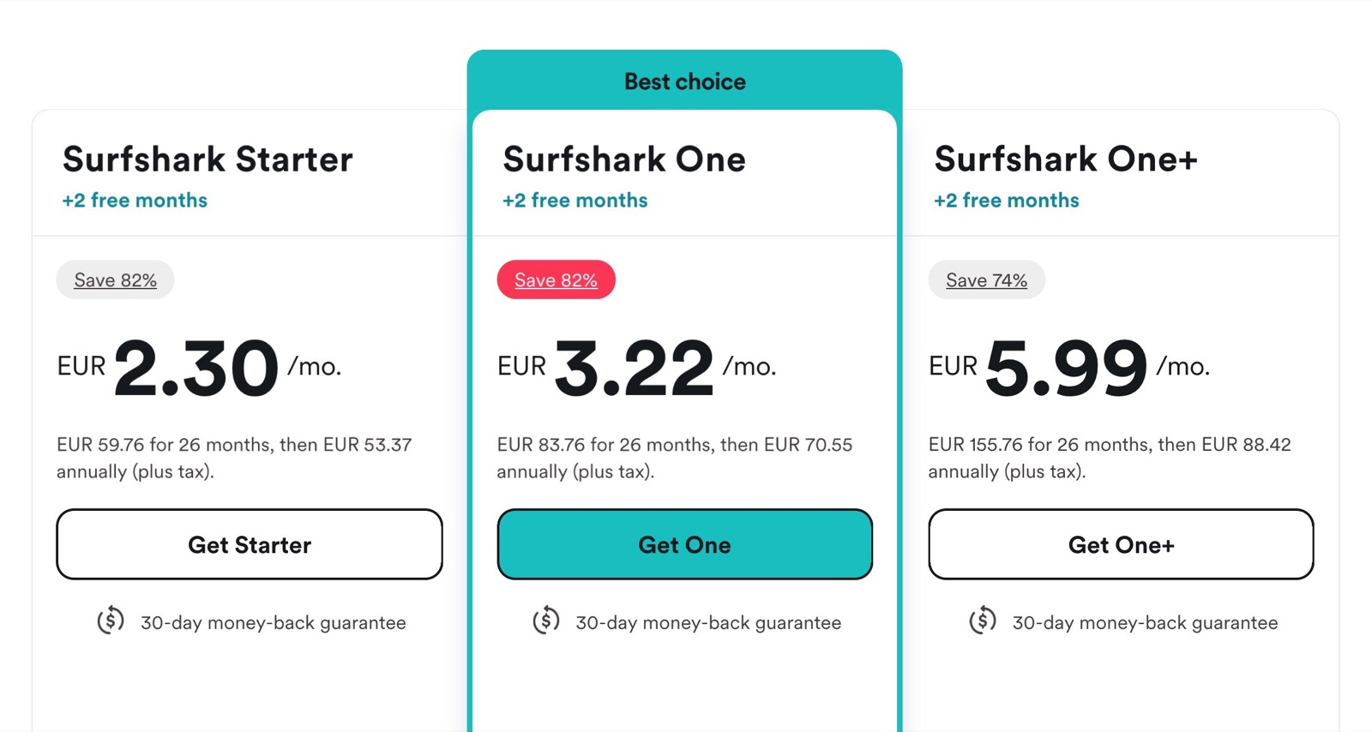Select the Surfshark One plan heading
This screenshot has width=1372, height=732.
[x=624, y=159]
